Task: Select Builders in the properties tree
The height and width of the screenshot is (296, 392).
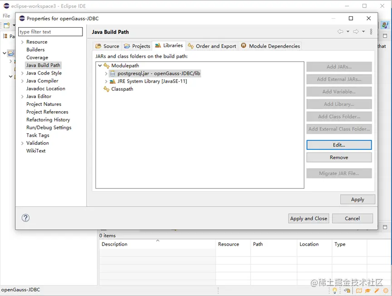Action: [x=35, y=49]
